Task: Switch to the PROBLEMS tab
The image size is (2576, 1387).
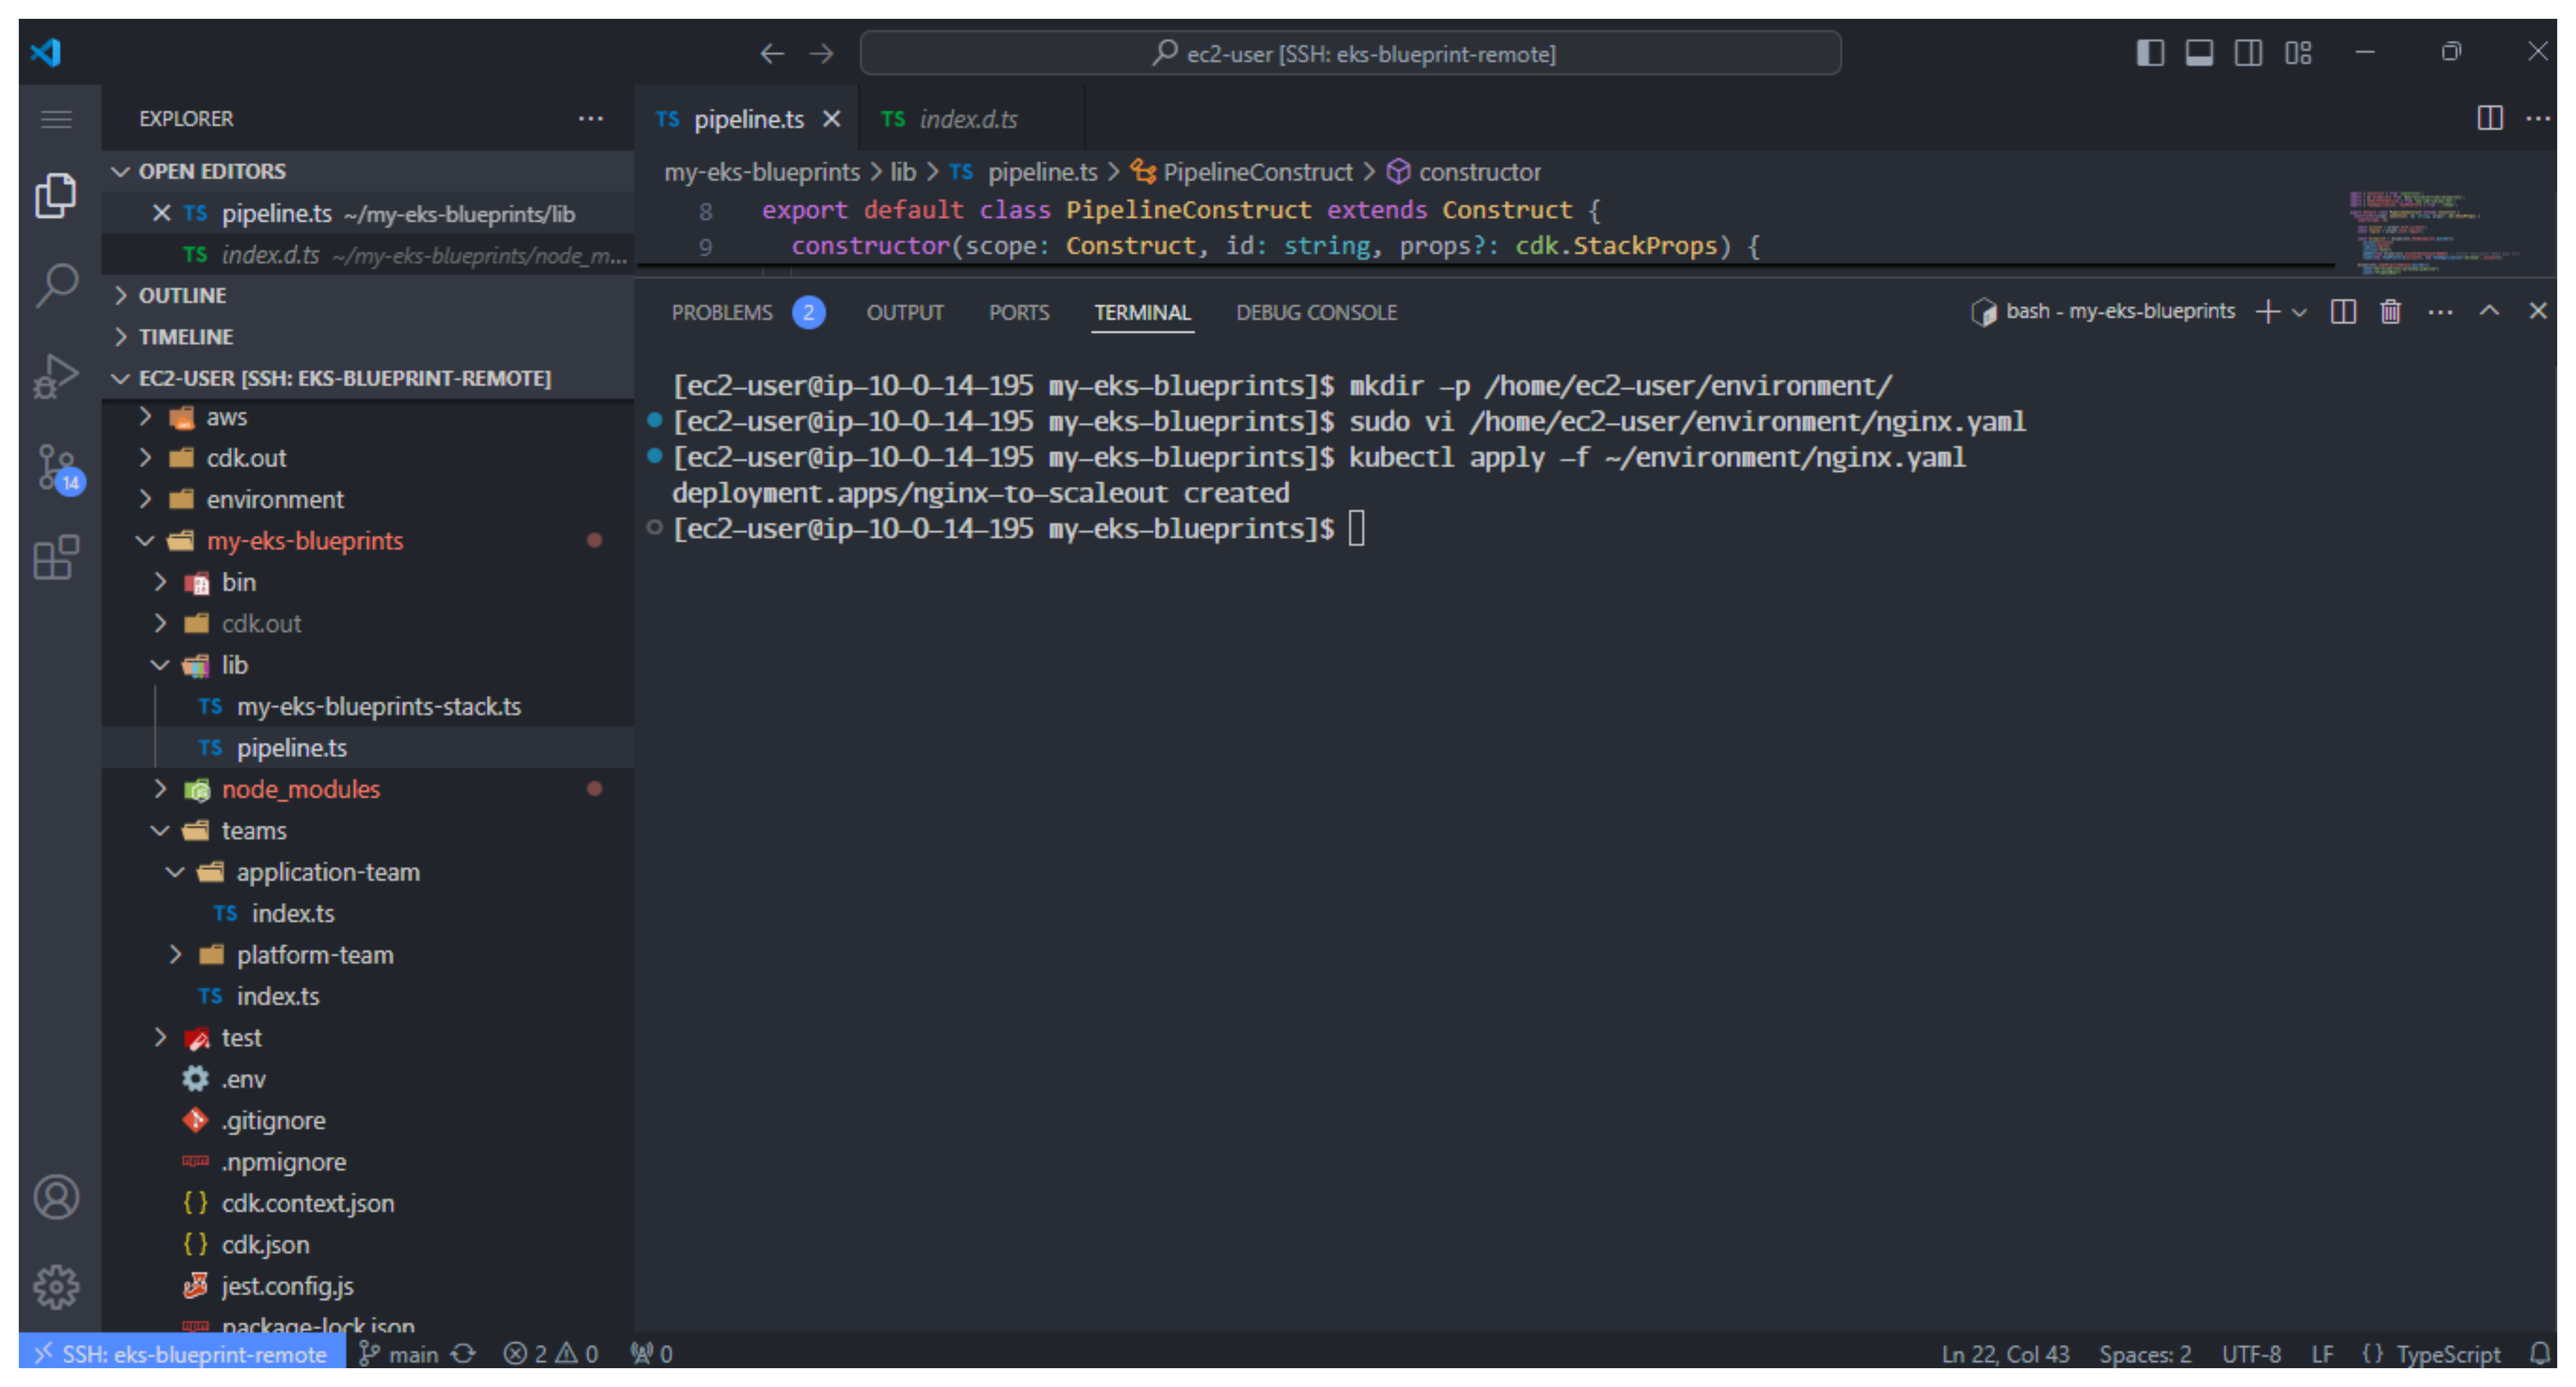Action: 722,312
